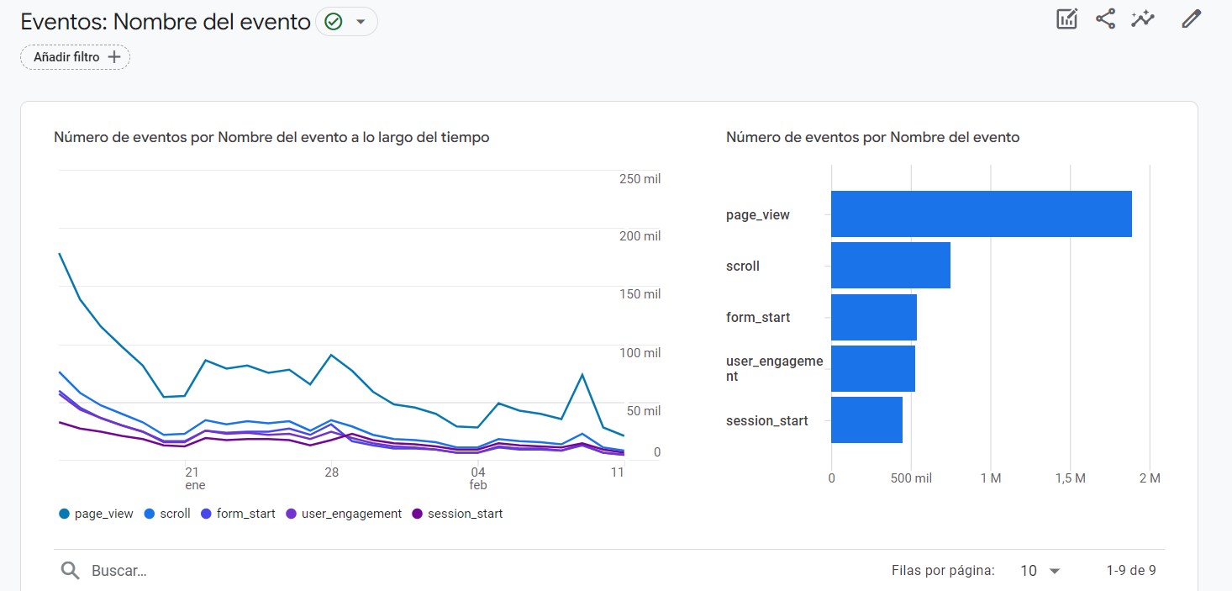Click the pencil customize report icon
Screen dimensions: 1232x591
1191,19
